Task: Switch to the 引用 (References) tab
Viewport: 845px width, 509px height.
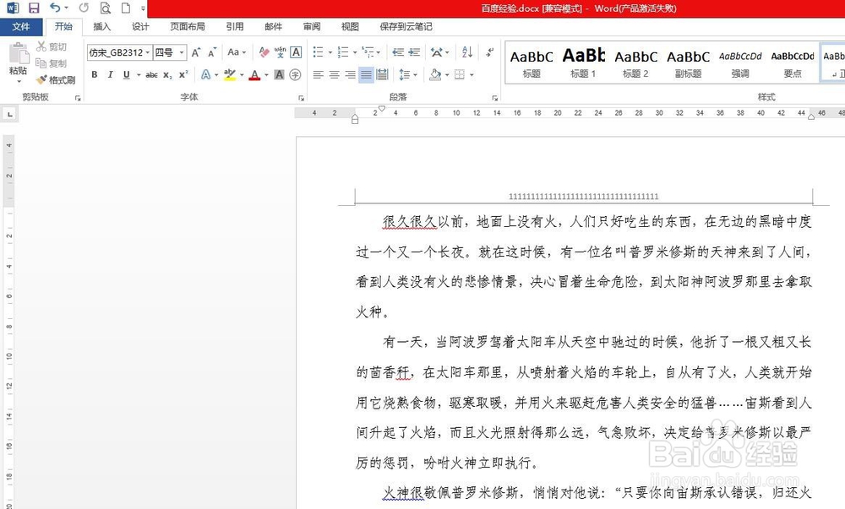Action: (x=235, y=26)
